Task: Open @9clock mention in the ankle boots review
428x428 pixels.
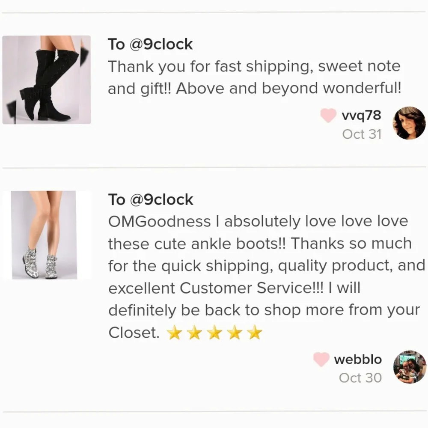Action: (x=162, y=199)
